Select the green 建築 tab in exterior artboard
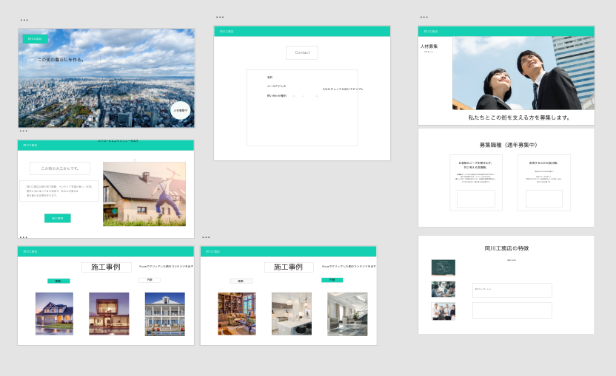Screen dimensions: 616x376 [x=58, y=281]
